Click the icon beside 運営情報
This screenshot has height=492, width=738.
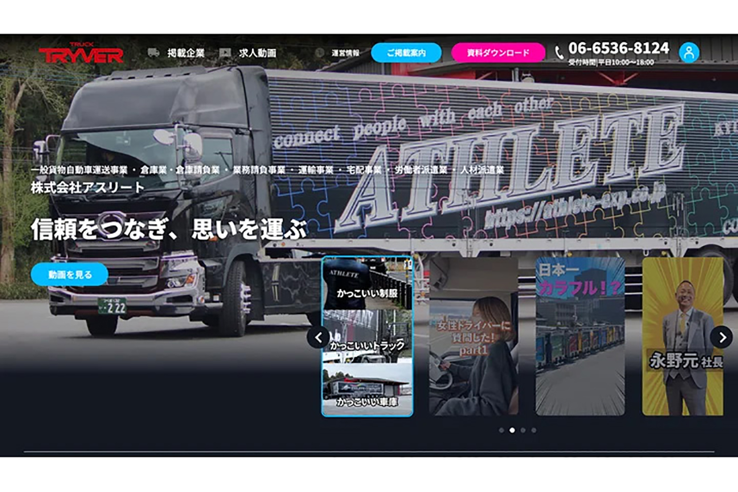[x=320, y=53]
